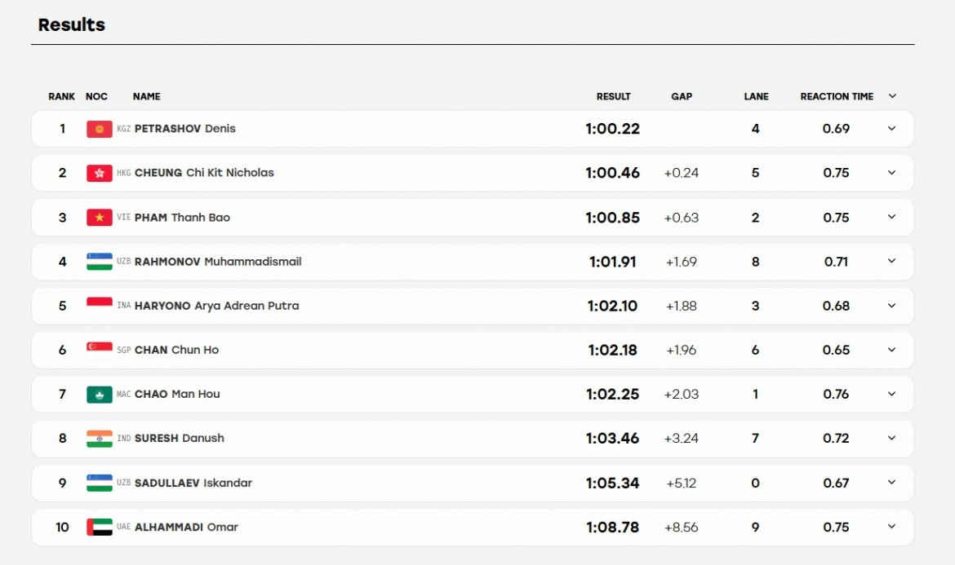Click the REACTION TIME column header
The width and height of the screenshot is (955, 565).
tap(837, 97)
